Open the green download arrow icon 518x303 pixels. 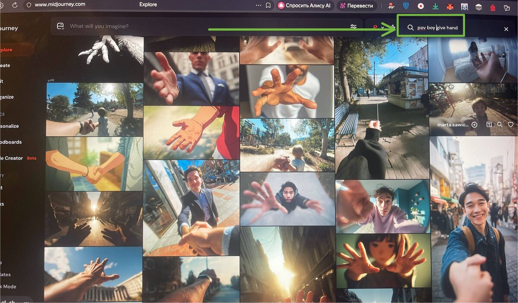click(436, 6)
